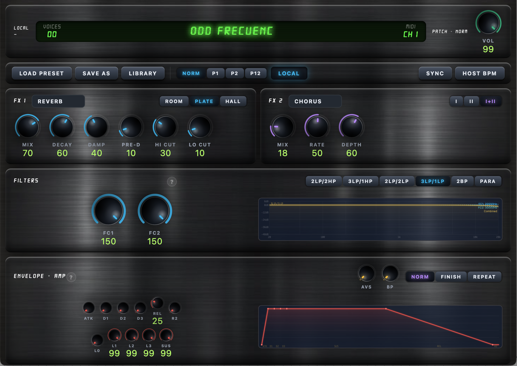The width and height of the screenshot is (517, 366).
Task: Click the D2 decay knob
Action: 123,308
